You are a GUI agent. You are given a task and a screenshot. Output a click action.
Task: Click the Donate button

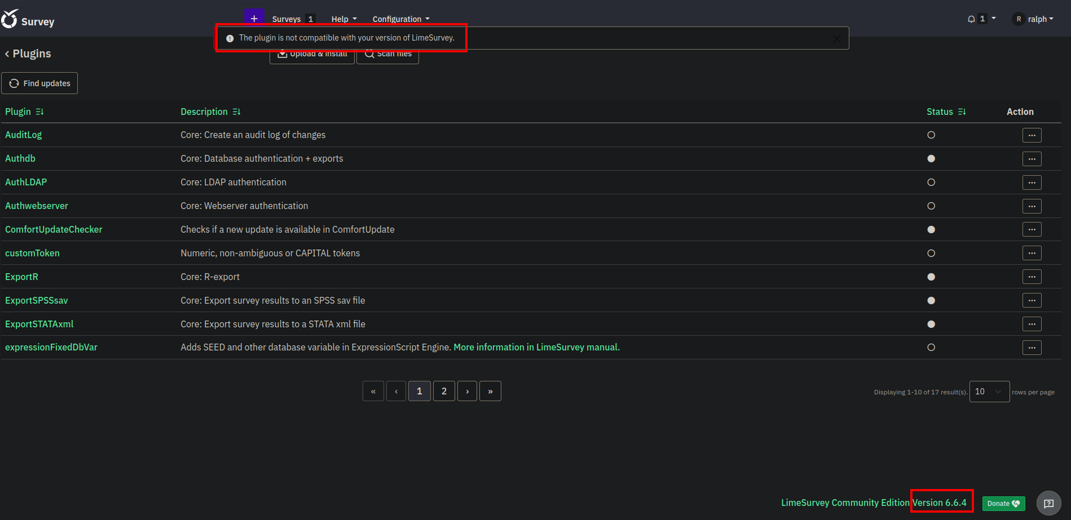tap(1003, 504)
